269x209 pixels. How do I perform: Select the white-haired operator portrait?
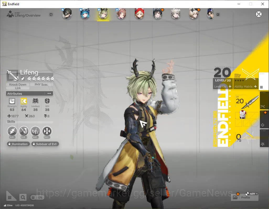pyautogui.click(x=175, y=14)
